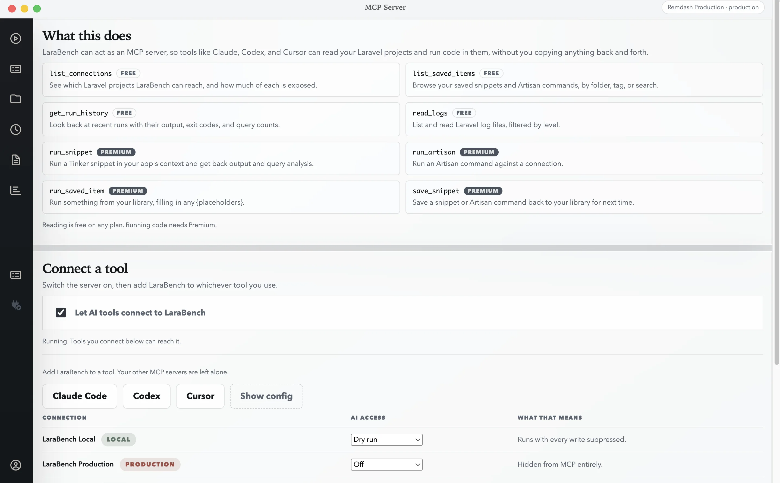Click 'Hidden from MCP entirely.' text
The image size is (780, 483).
tap(560, 465)
